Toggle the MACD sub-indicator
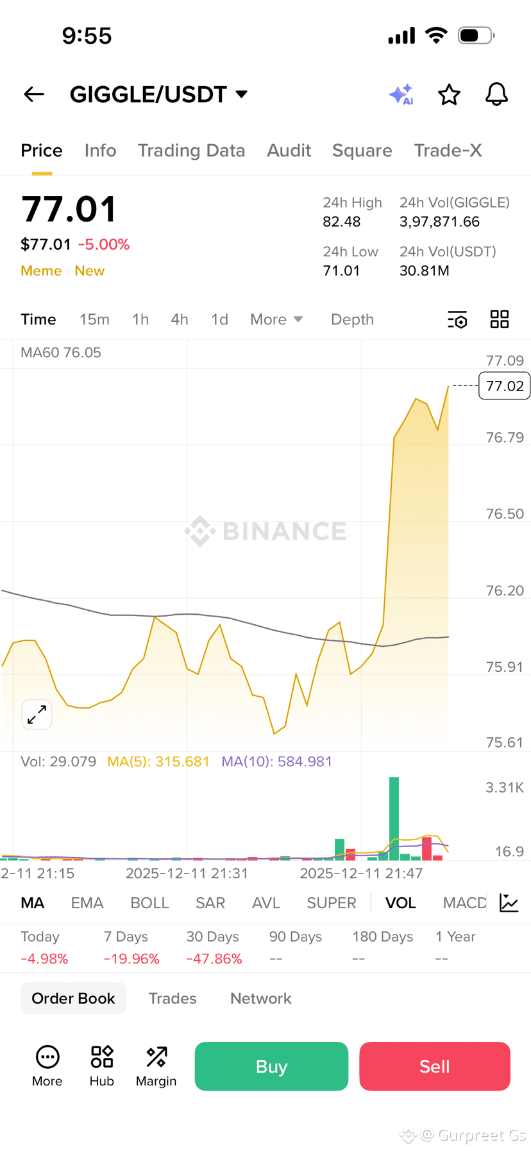 [x=465, y=902]
